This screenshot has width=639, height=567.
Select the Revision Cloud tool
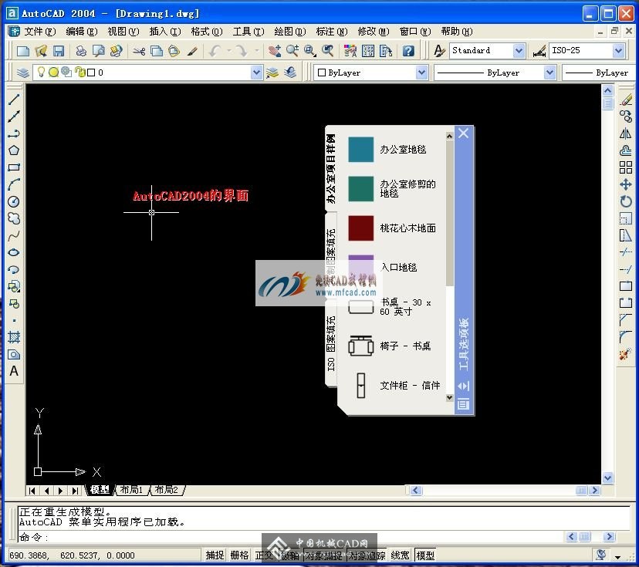tap(14, 219)
